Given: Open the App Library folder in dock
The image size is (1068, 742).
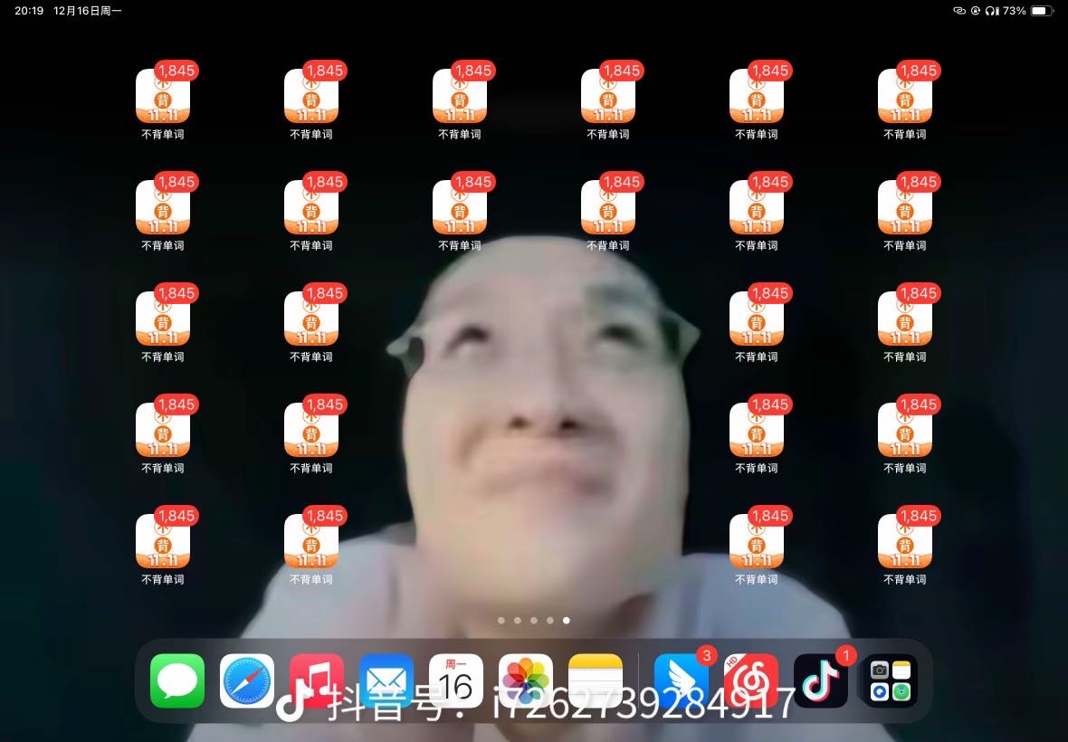Looking at the screenshot, I should tap(891, 680).
